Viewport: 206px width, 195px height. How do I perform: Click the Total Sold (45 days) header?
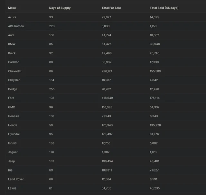[x=164, y=8]
